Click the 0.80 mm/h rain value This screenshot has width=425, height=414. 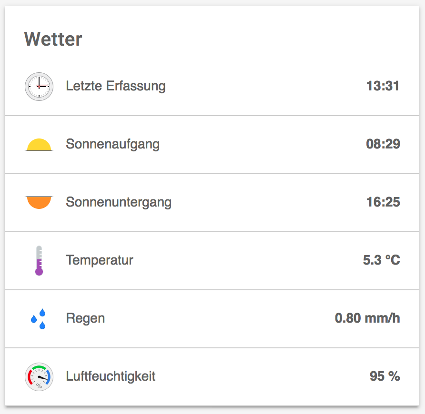click(367, 318)
